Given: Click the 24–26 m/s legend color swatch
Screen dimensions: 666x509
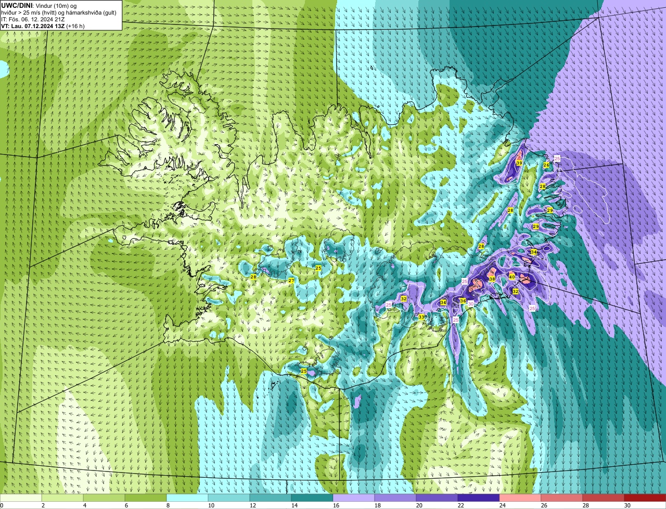Looking at the screenshot, I should point(520,498).
